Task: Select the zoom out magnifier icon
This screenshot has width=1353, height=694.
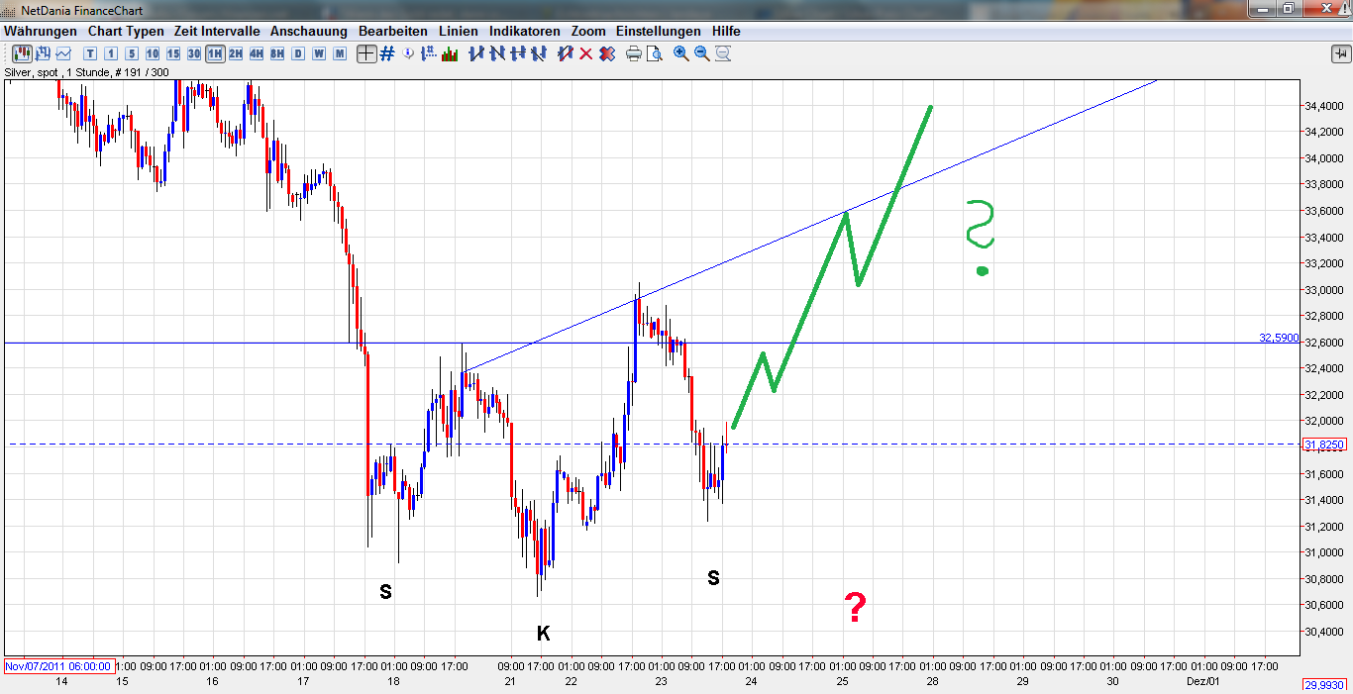Action: (701, 54)
